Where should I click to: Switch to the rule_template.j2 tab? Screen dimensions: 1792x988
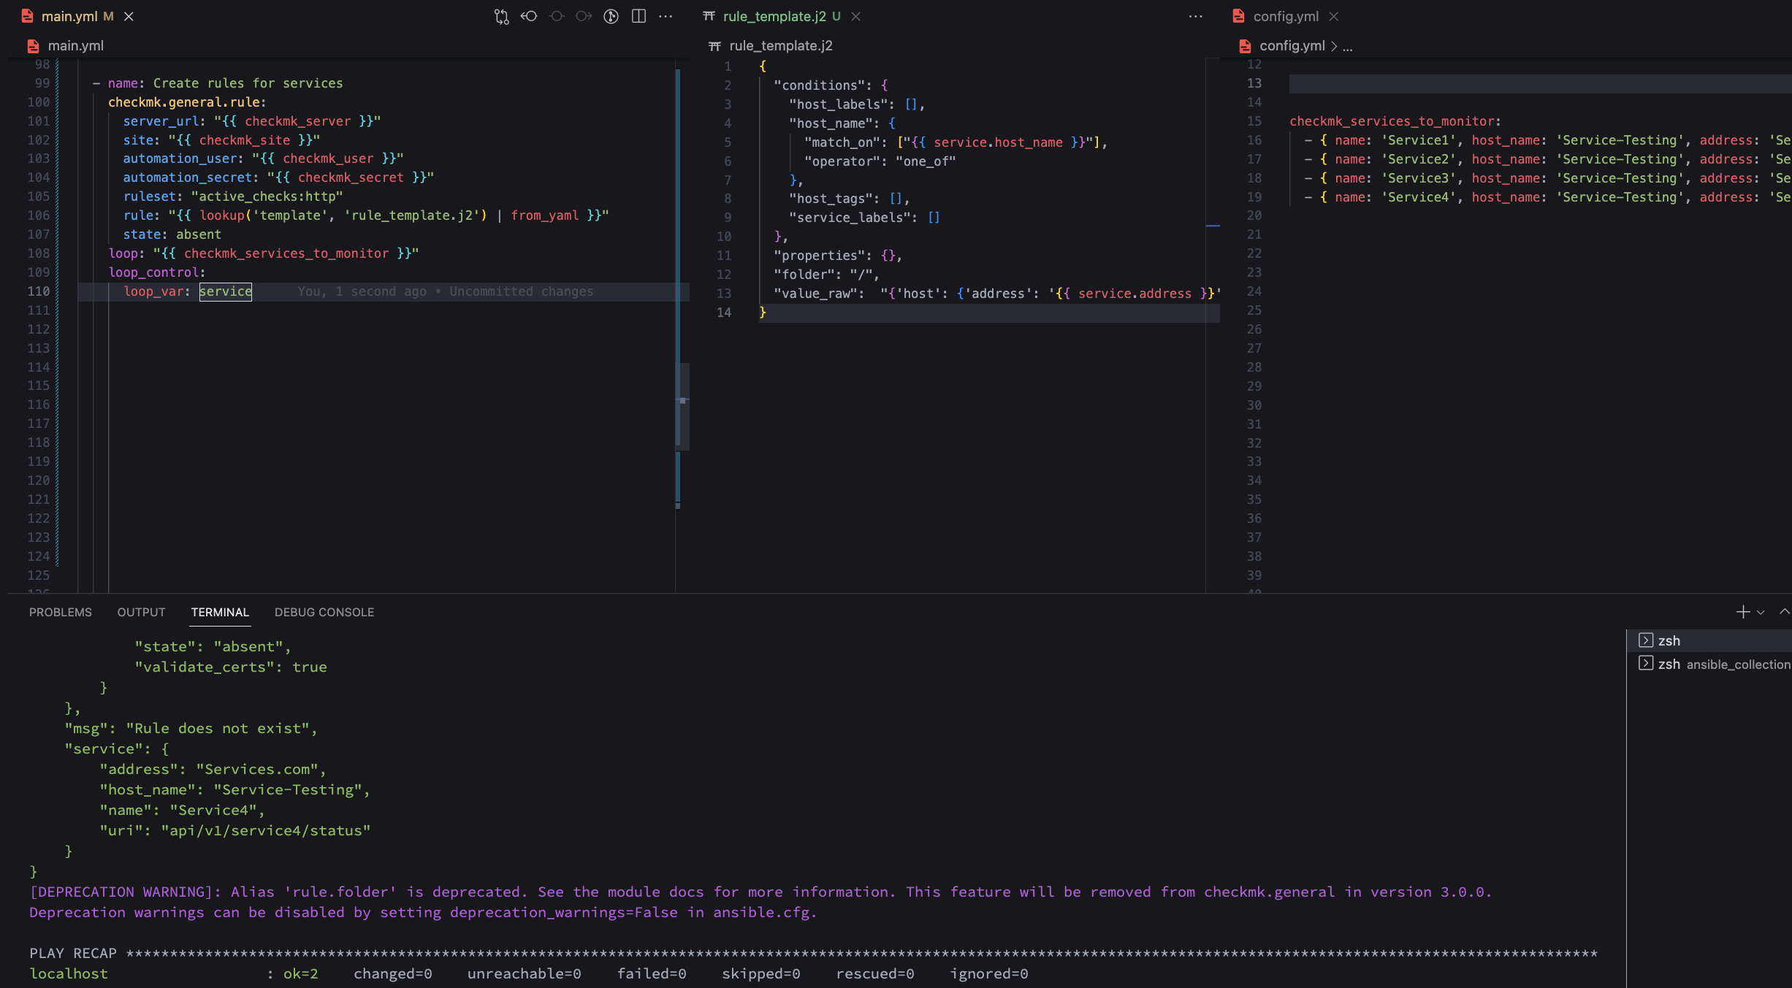(774, 16)
